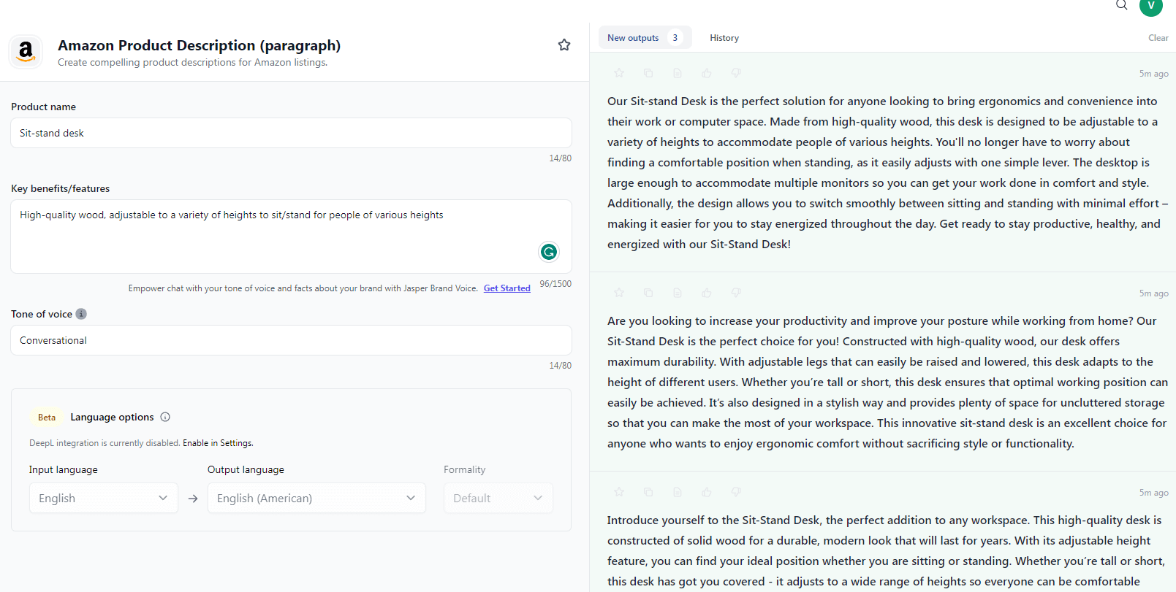Show the Tone of voice info tooltip icon
Viewport: 1176px width, 592px height.
pyautogui.click(x=81, y=314)
